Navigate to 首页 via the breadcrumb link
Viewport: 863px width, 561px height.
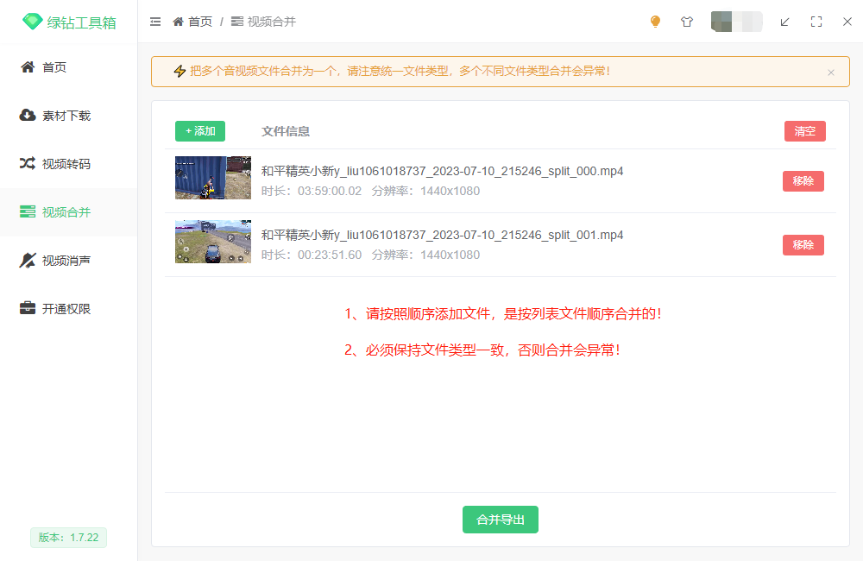[198, 22]
